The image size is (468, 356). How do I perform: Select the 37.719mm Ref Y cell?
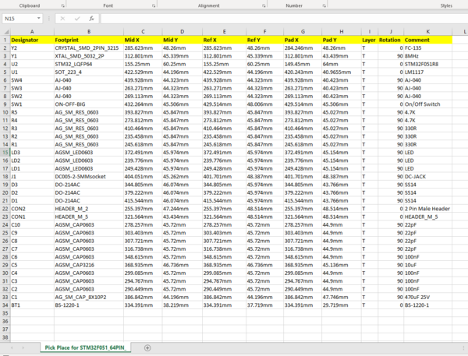(264, 305)
